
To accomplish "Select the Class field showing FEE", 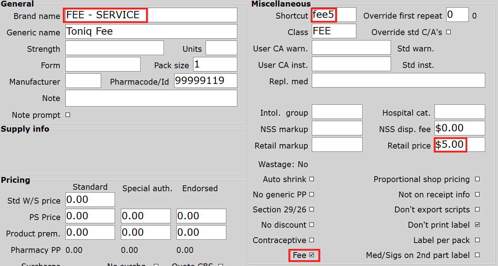I will pos(334,31).
